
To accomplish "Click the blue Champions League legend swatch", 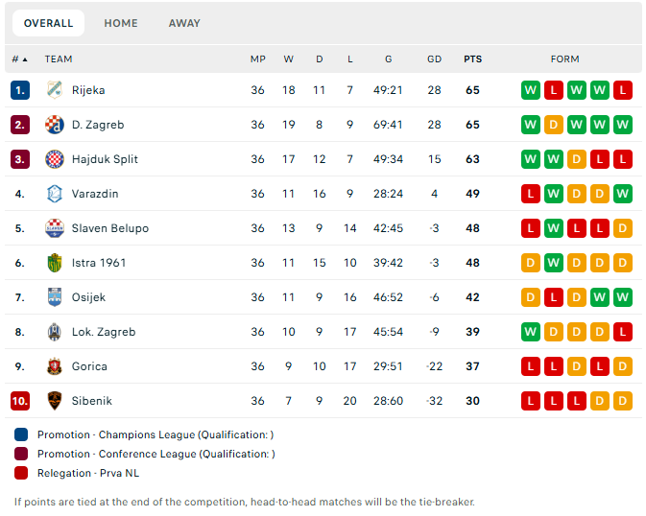I will point(21,434).
